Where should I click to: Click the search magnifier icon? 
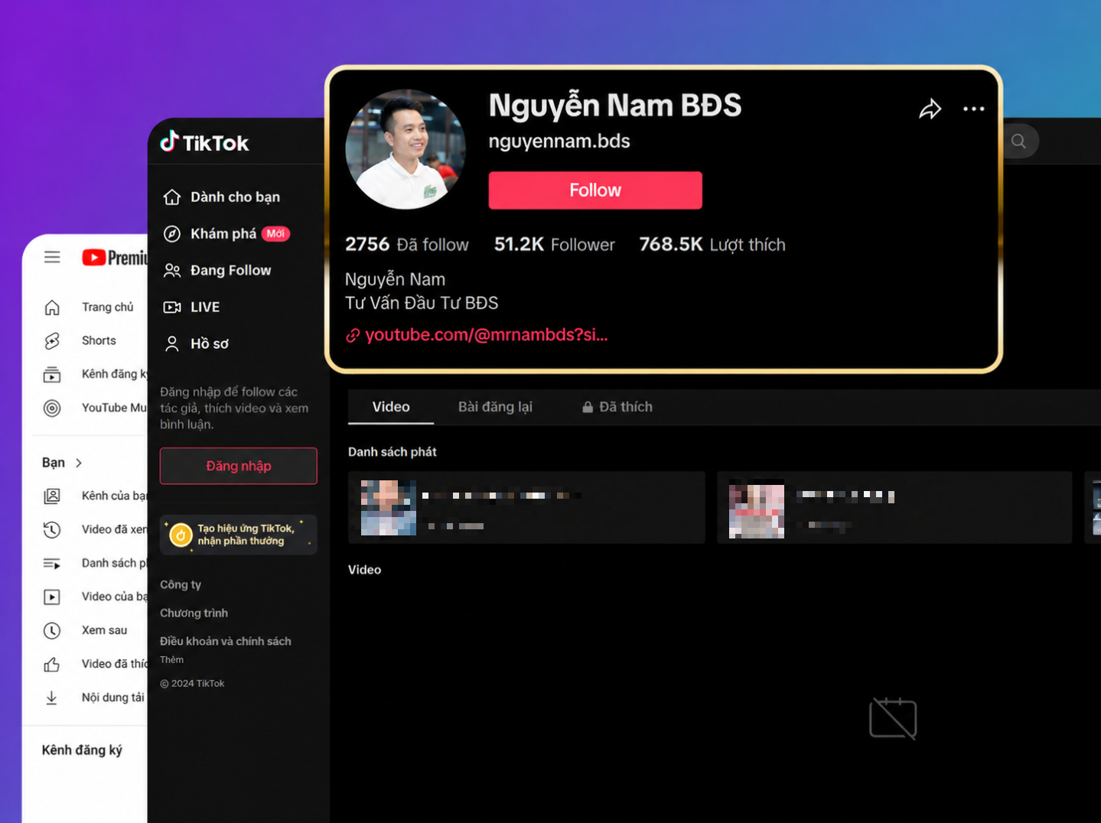pyautogui.click(x=1018, y=141)
